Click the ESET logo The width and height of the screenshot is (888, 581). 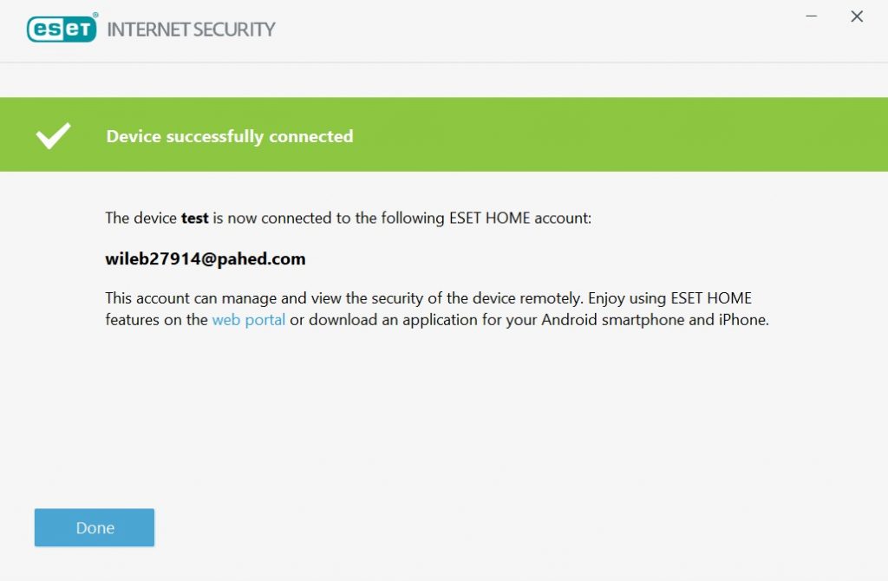tap(62, 29)
